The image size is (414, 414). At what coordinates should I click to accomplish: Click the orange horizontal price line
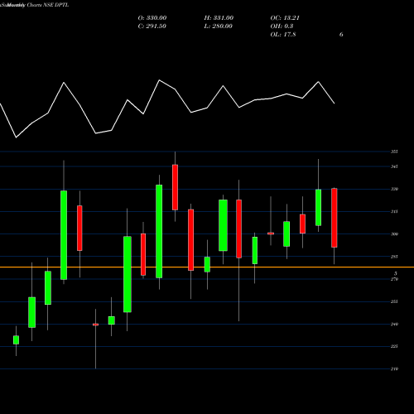(207, 267)
